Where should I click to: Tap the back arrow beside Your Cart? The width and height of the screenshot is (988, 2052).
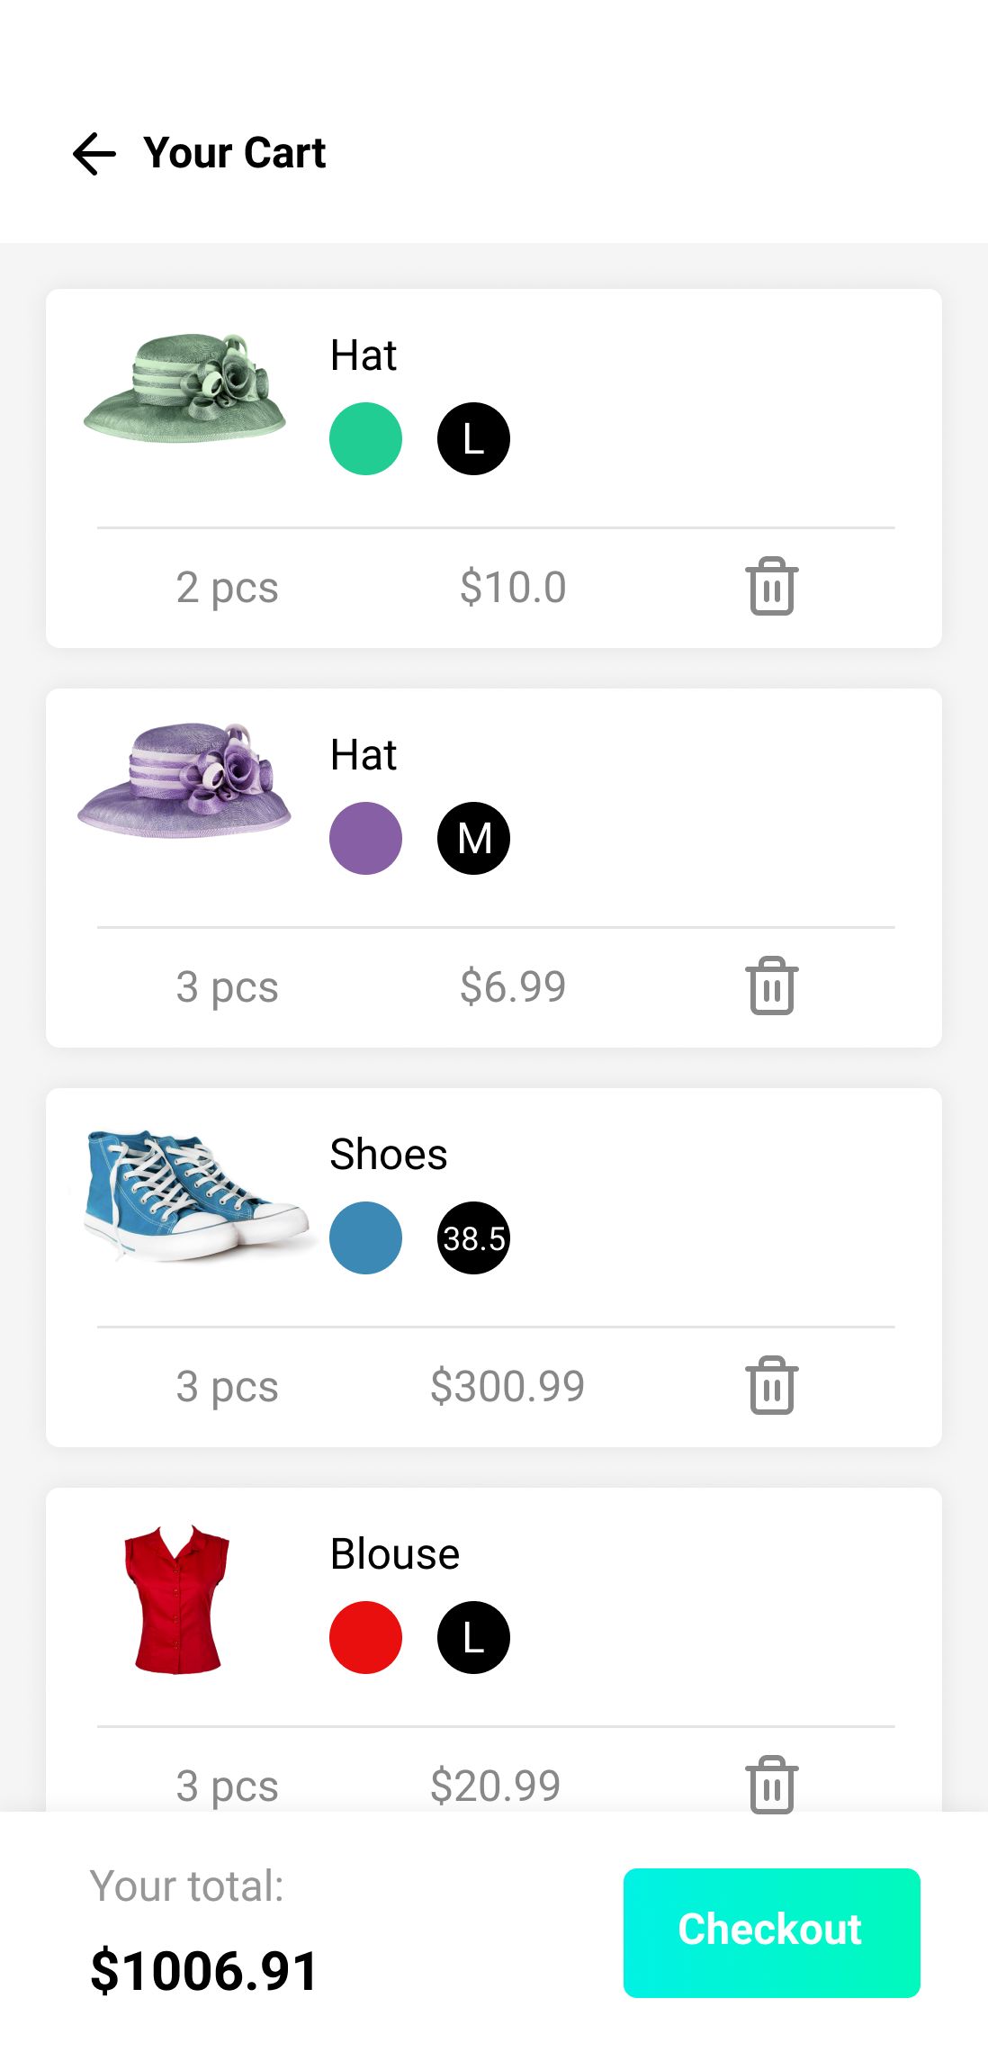point(94,154)
